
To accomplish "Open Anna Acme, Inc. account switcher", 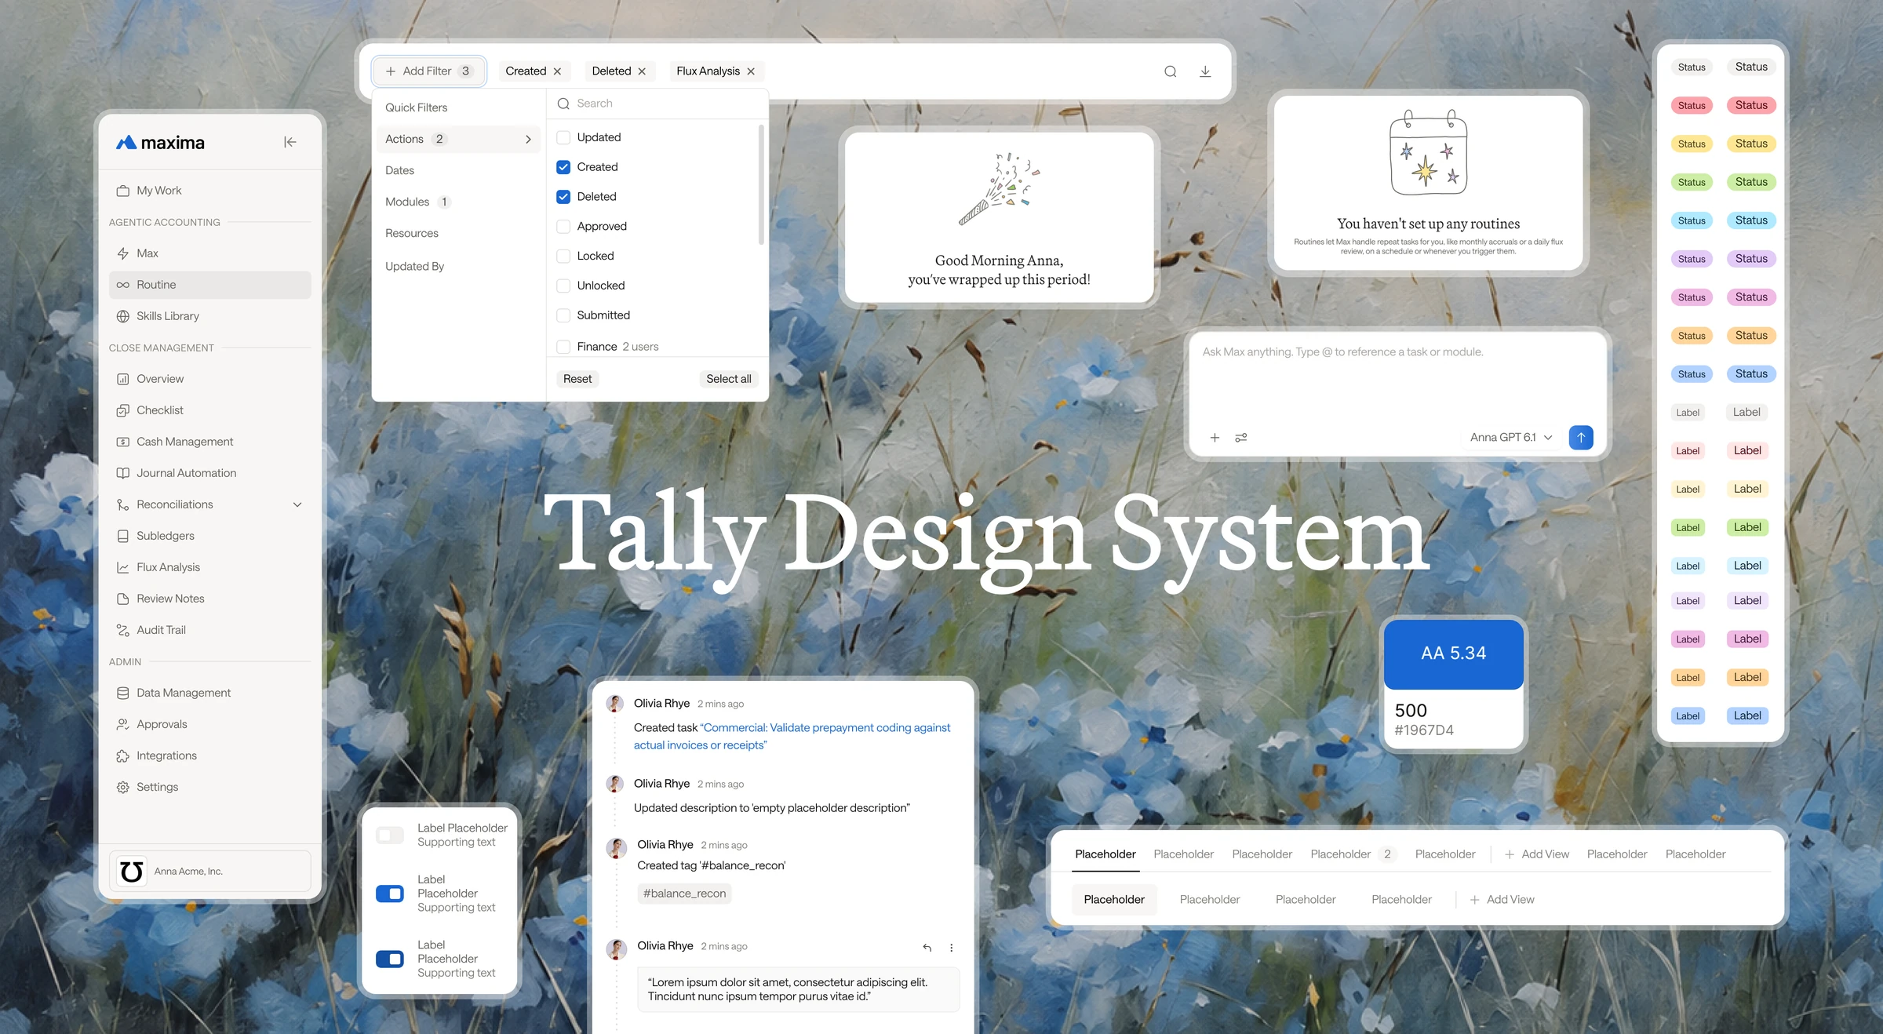I will (x=210, y=871).
